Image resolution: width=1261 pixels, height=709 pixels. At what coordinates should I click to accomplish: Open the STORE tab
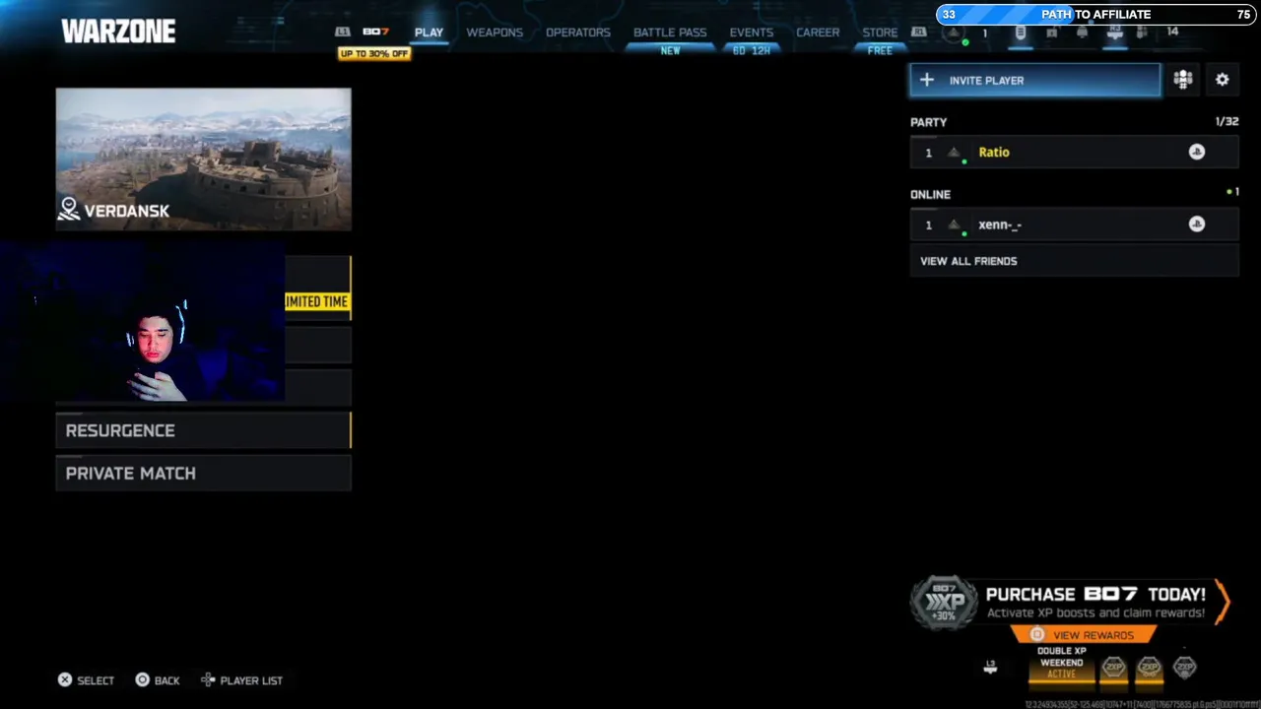(880, 32)
